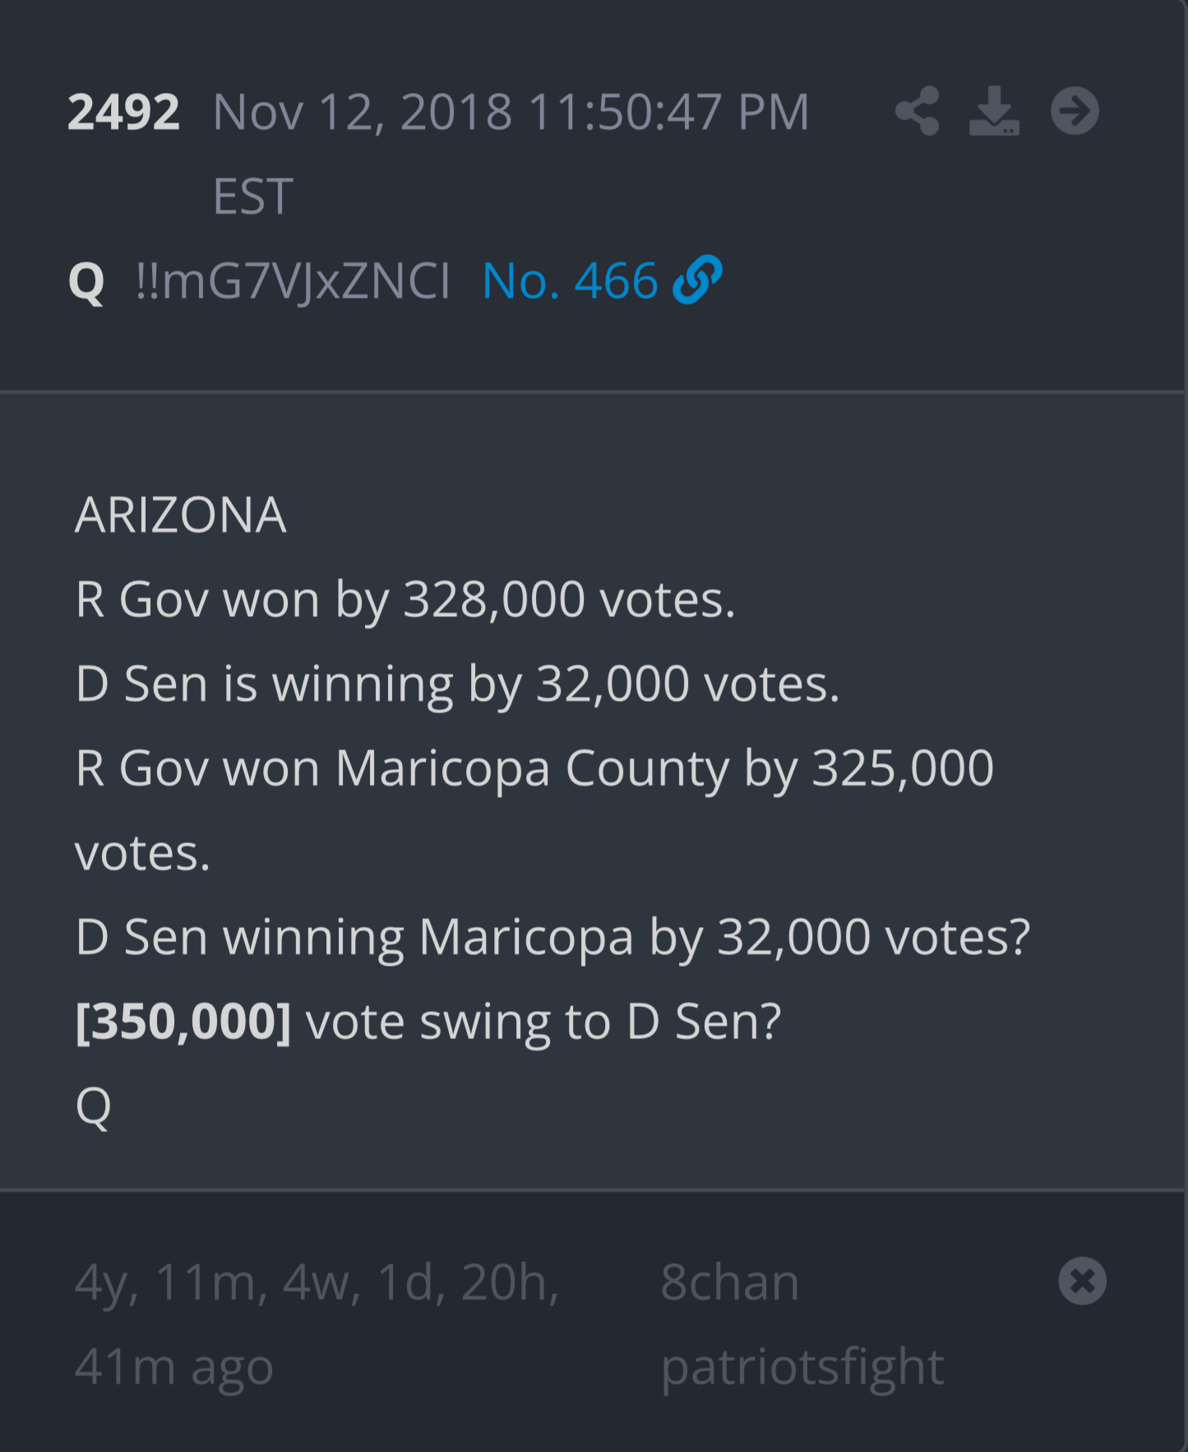Open post via the right arrow icon
Viewport: 1188px width, 1452px height.
click(x=1075, y=111)
